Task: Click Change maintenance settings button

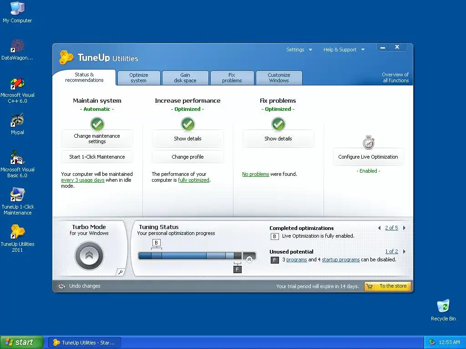Action: click(97, 139)
